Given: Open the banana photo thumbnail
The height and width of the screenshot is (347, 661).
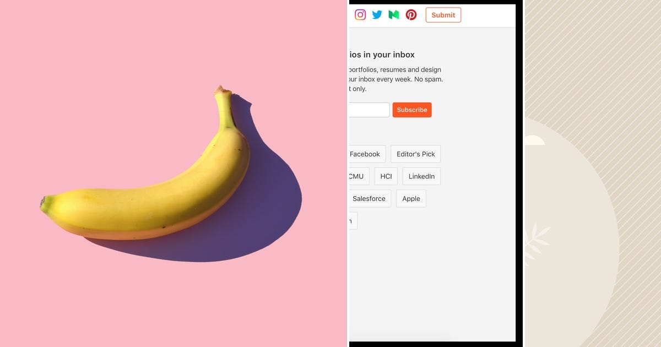Looking at the screenshot, I should [x=174, y=173].
